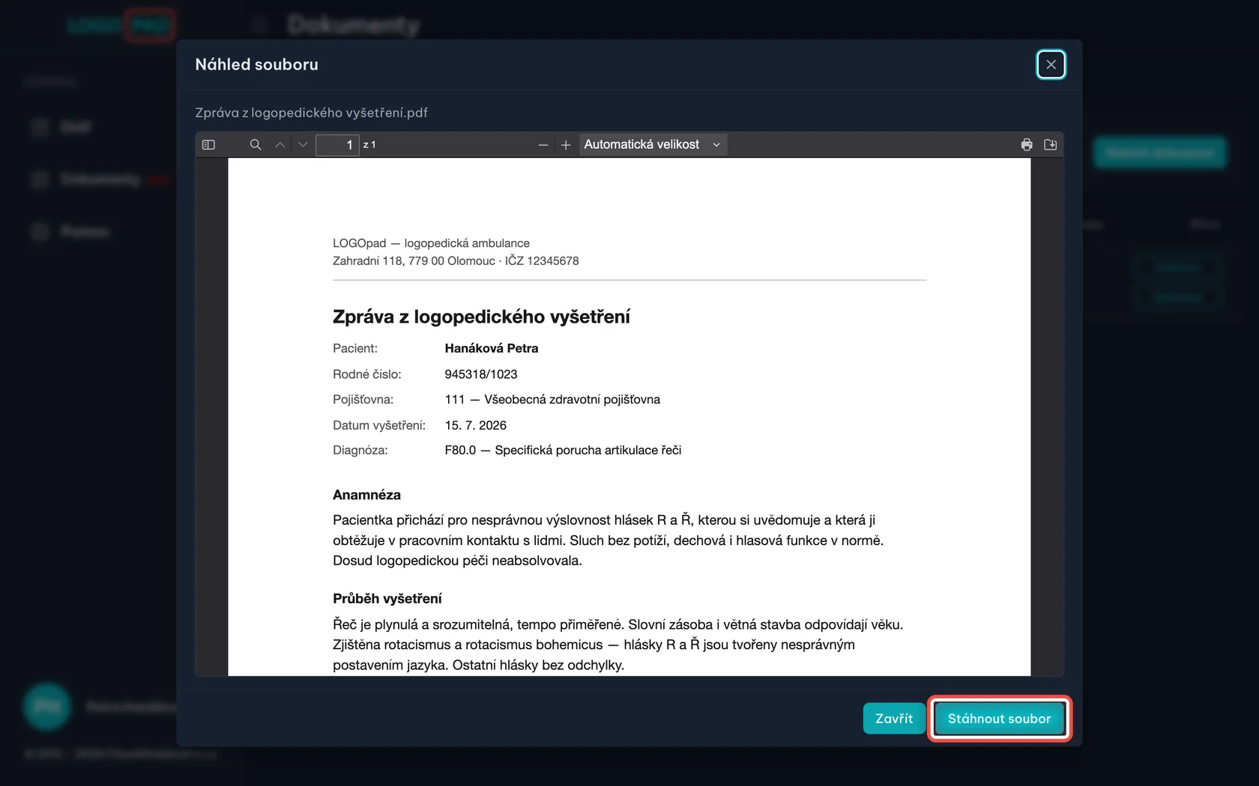Open blurred Dokumenty sidebar menu item
This screenshot has height=786, width=1259.
(x=100, y=179)
